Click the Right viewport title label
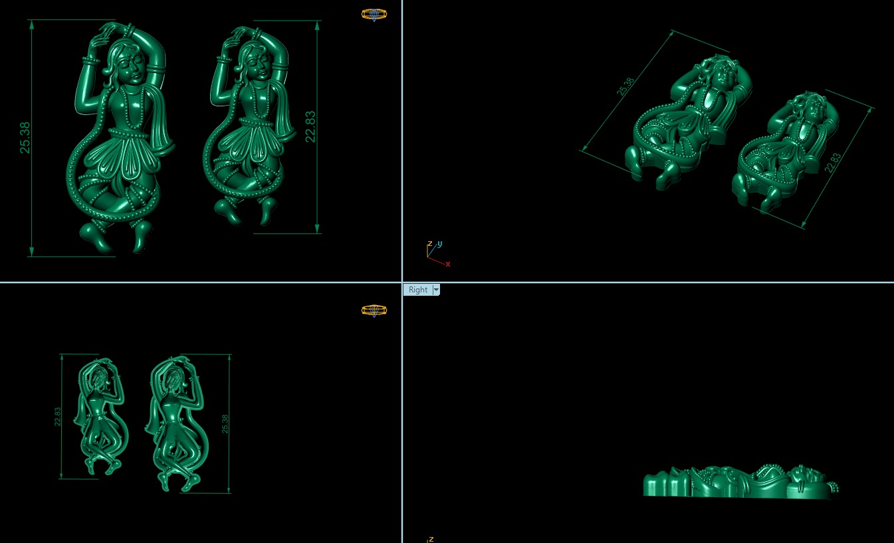894x543 pixels. point(418,290)
